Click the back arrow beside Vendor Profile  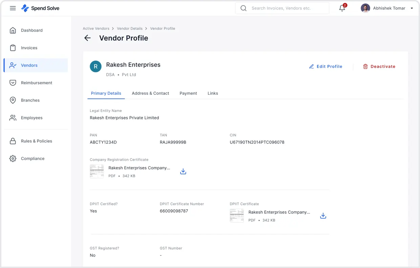[x=87, y=38]
